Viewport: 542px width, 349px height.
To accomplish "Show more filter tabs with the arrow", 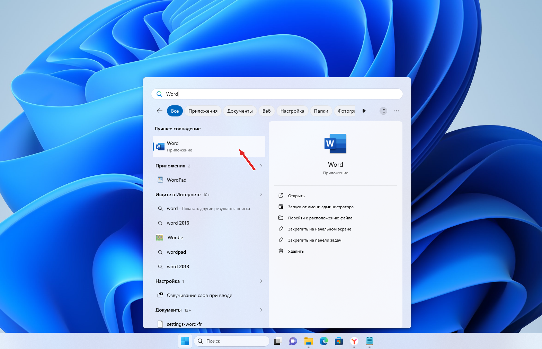I will (364, 111).
